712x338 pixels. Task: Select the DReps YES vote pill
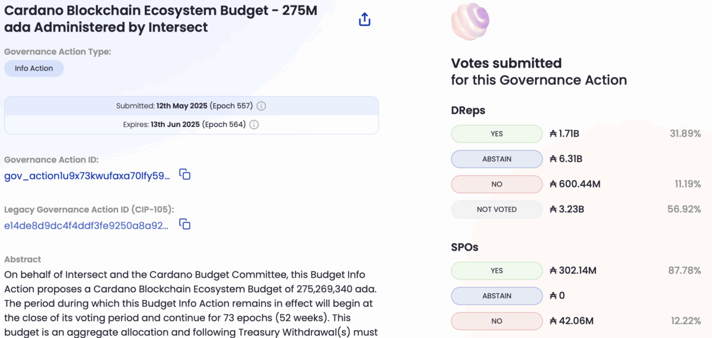coord(497,134)
